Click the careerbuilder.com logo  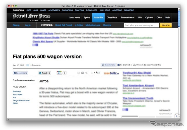111,73
